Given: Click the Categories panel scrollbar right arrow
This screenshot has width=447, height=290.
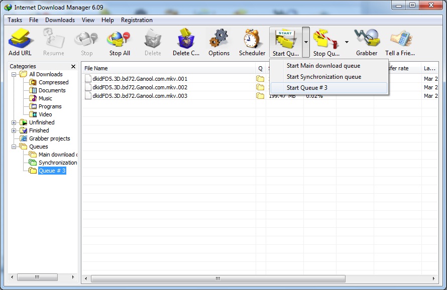Looking at the screenshot, I should coord(73,277).
